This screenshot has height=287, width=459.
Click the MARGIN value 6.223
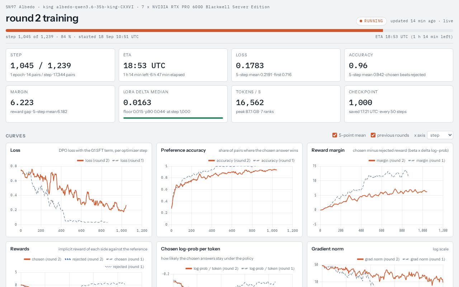pos(22,102)
